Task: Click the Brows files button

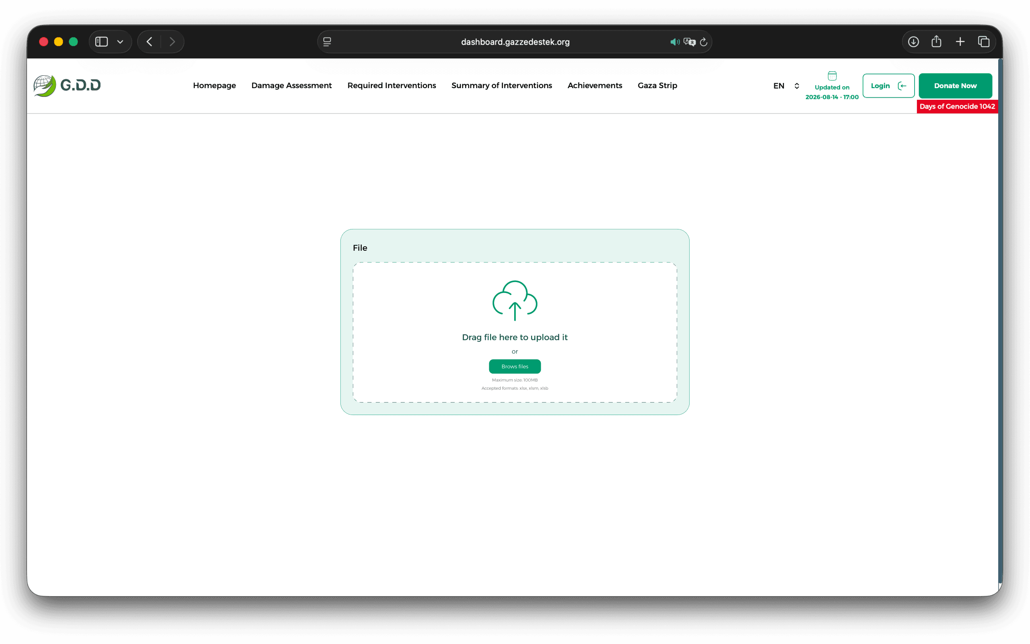Action: click(x=515, y=366)
